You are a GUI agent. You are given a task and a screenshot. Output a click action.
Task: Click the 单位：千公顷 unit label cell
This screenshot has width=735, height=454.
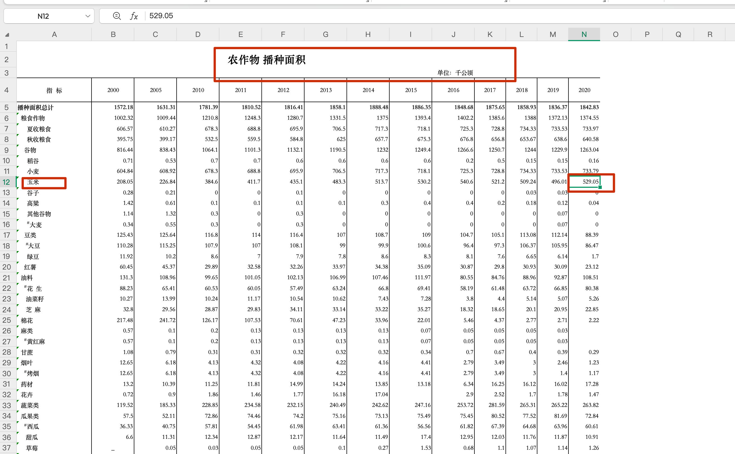tap(455, 73)
